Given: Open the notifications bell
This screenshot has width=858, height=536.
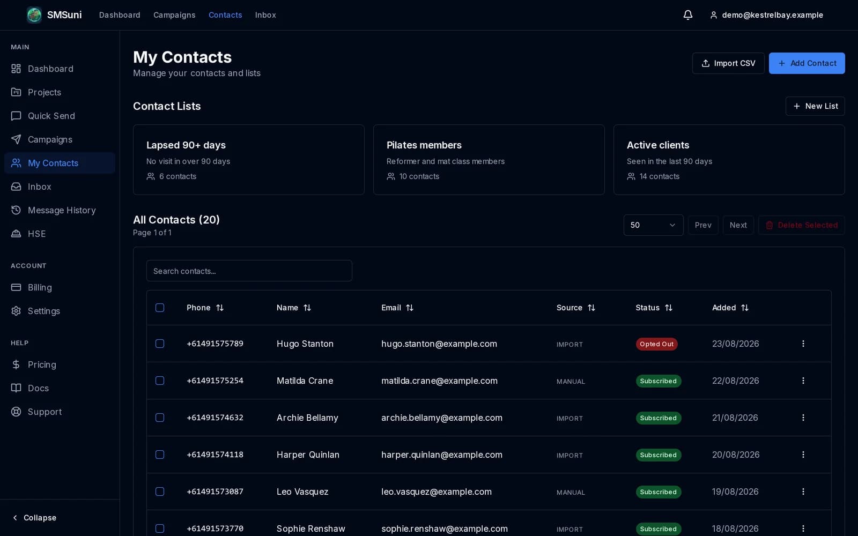Looking at the screenshot, I should pos(688,15).
